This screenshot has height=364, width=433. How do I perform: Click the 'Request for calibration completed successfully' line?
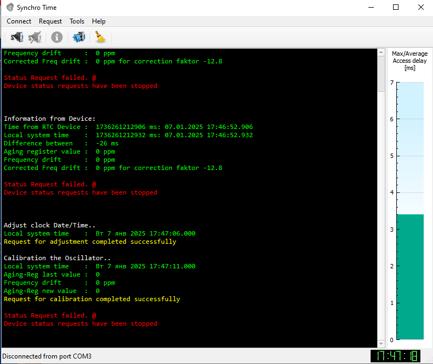(91, 299)
